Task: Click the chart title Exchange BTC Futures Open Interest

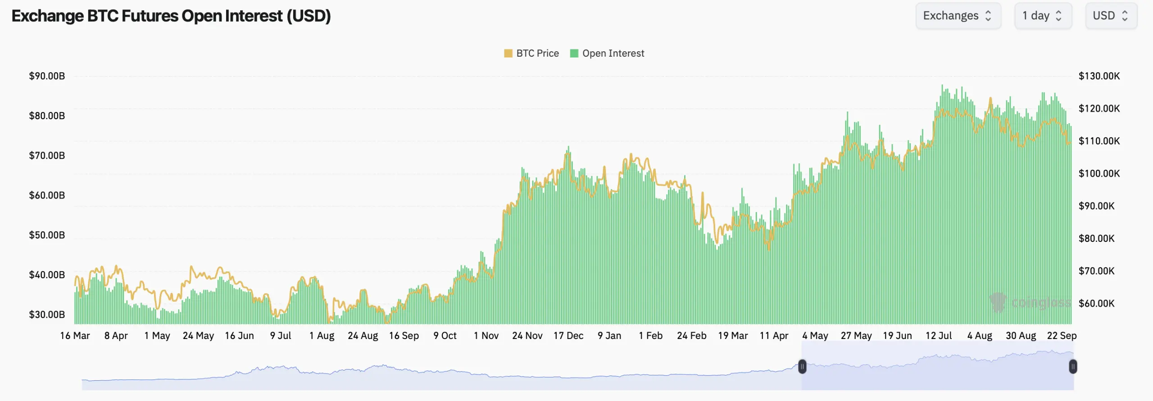Action: (171, 16)
